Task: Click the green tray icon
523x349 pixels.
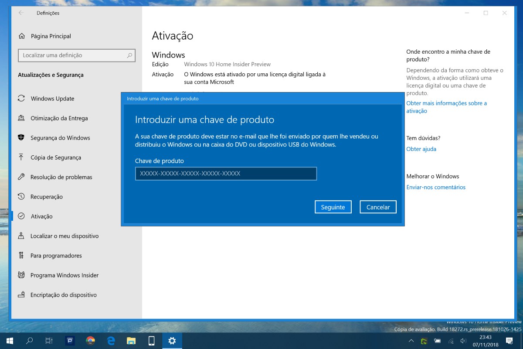Action: 424,341
